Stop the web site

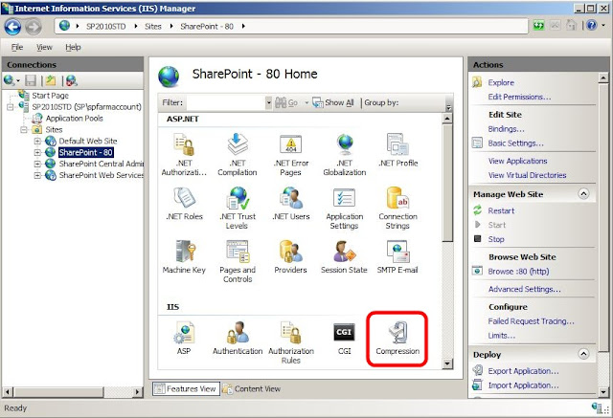(x=496, y=239)
